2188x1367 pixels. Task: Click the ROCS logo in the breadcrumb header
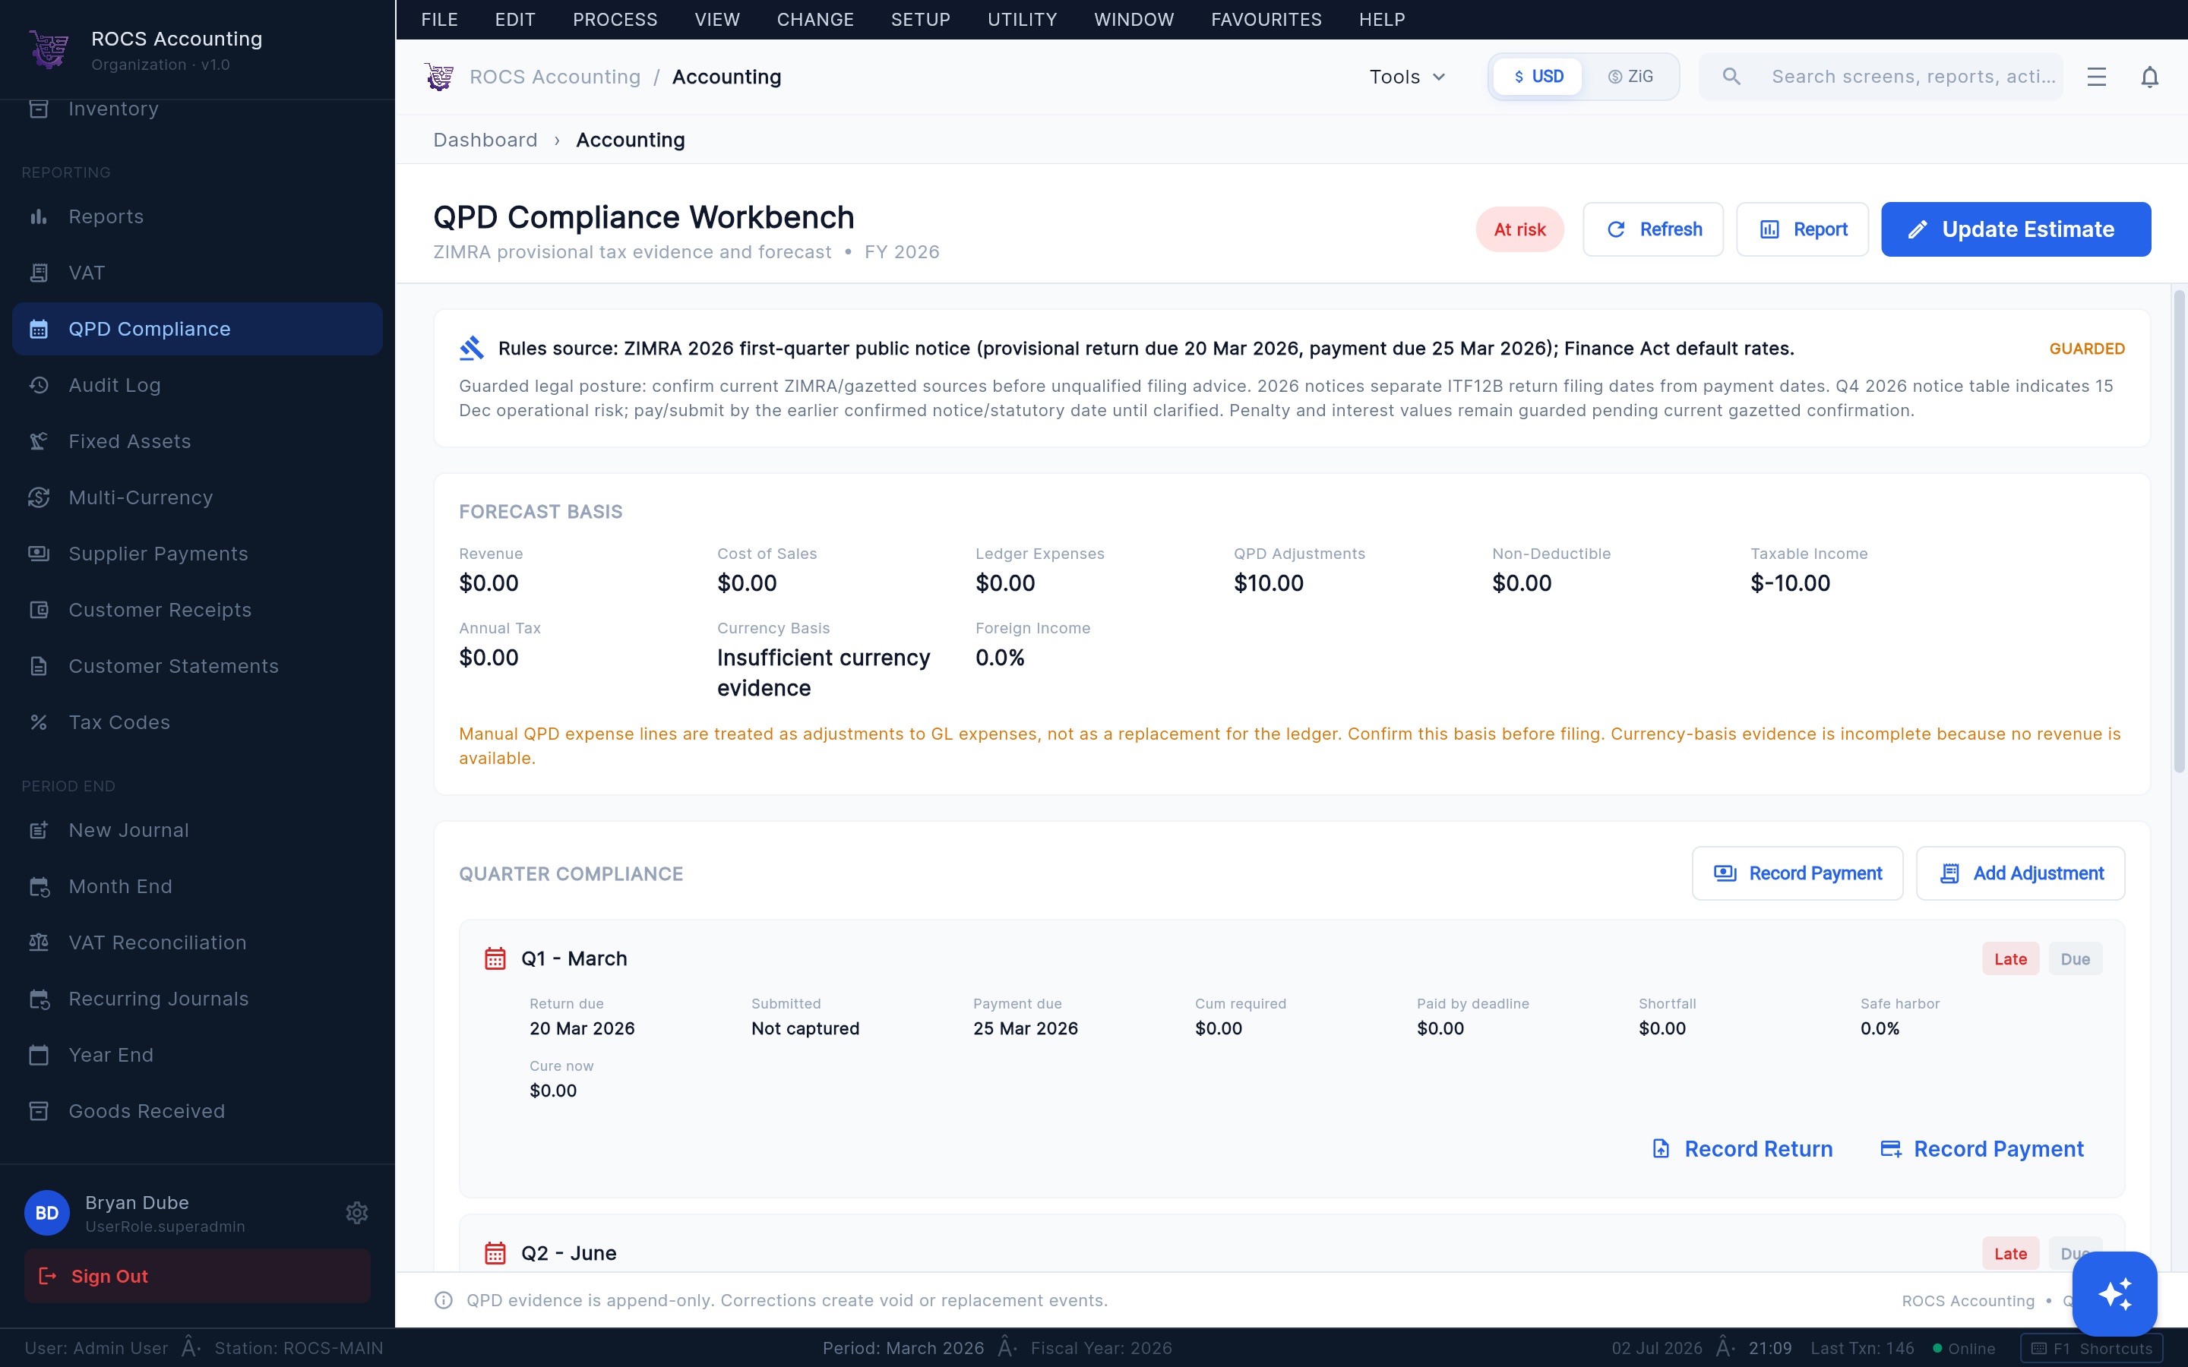[439, 77]
